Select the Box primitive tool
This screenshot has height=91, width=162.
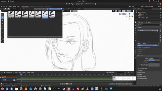(x=2, y=39)
